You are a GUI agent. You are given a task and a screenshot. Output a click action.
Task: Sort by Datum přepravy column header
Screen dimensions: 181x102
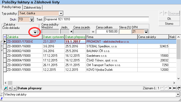click(x=75, y=37)
